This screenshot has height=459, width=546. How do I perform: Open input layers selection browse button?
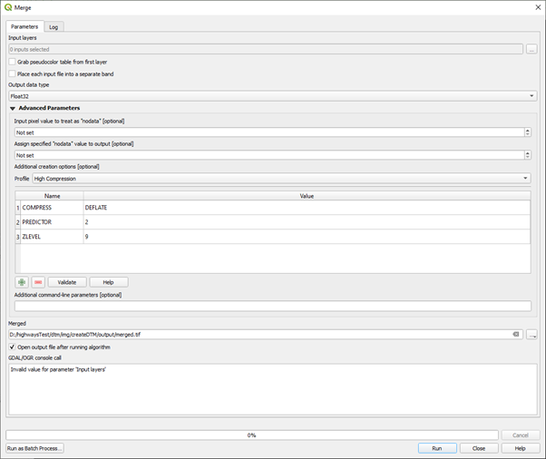(x=531, y=49)
